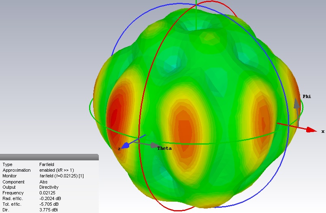Click the 'Dir.' label
326x213 pixels.
point(6,210)
